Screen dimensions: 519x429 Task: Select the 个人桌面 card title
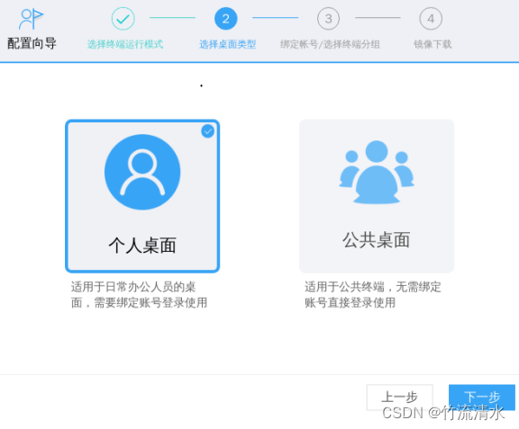tap(142, 246)
